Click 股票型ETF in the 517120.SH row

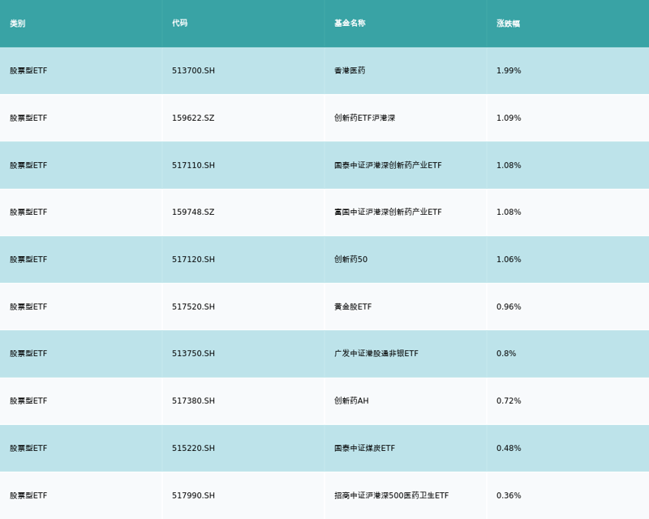pyautogui.click(x=28, y=259)
